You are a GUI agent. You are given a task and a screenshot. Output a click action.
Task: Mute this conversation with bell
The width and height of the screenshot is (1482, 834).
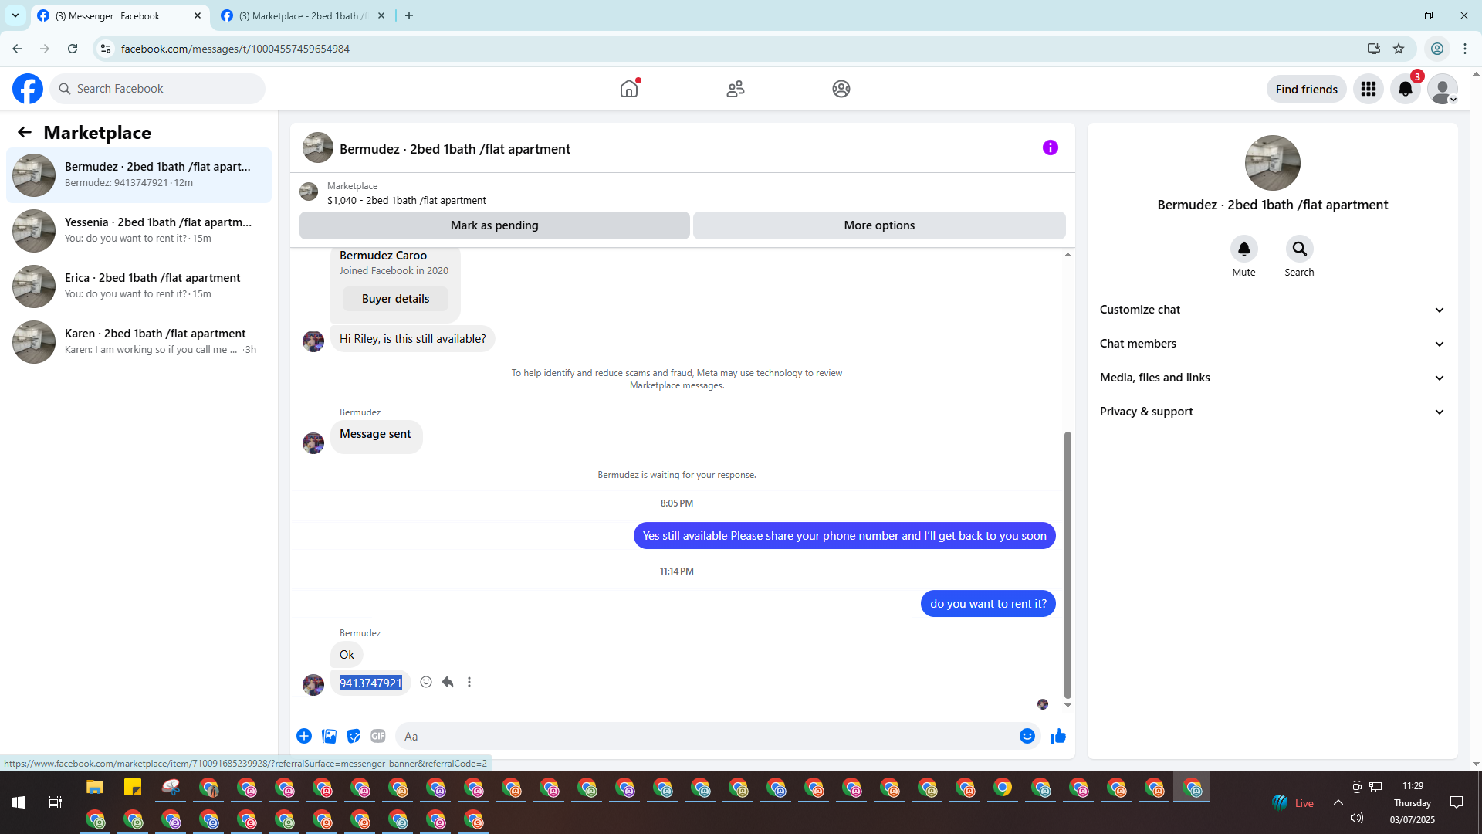(1243, 249)
